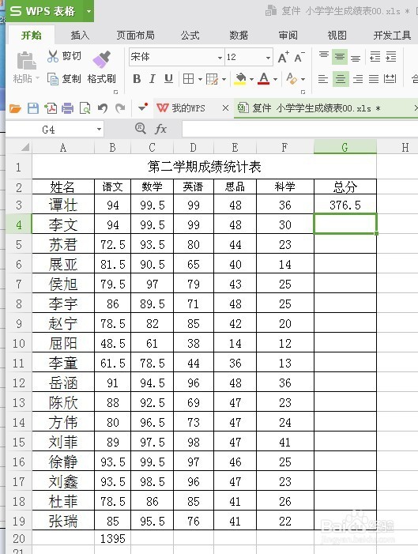Viewport: 418px width, 554px height.
Task: Toggle bold formatting
Action: click(x=137, y=79)
